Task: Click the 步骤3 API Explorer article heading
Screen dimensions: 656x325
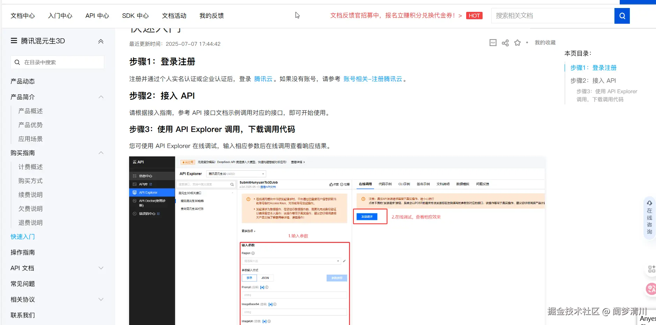Action: 212,129
